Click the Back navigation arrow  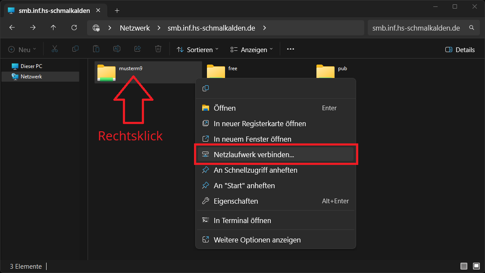point(12,28)
